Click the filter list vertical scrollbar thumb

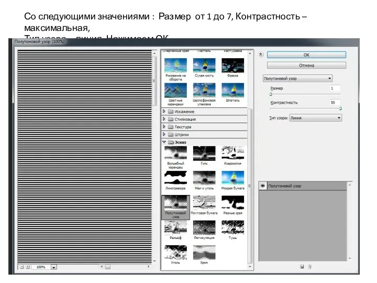click(250, 186)
